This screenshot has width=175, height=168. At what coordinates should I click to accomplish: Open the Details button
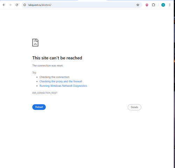coord(134,107)
